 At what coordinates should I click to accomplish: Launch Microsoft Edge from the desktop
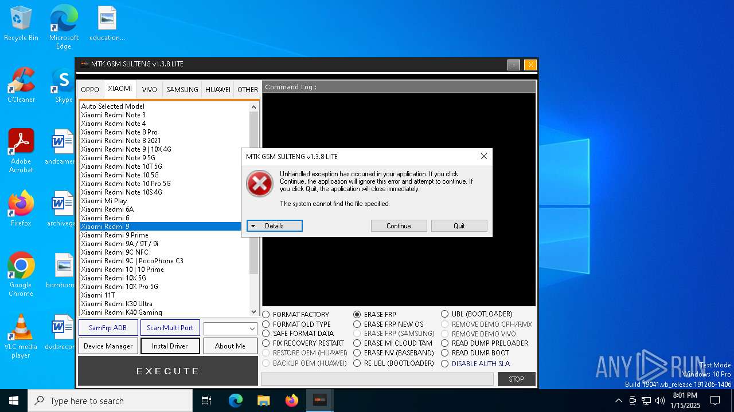point(64,27)
